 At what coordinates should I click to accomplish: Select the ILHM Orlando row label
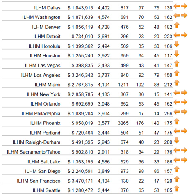(46, 104)
